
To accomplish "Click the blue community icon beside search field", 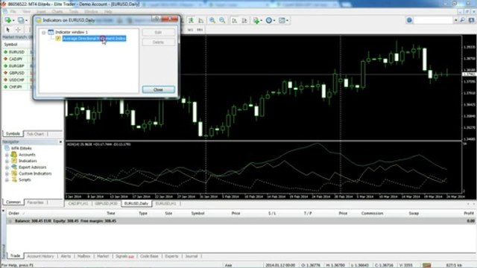I will [409, 20].
